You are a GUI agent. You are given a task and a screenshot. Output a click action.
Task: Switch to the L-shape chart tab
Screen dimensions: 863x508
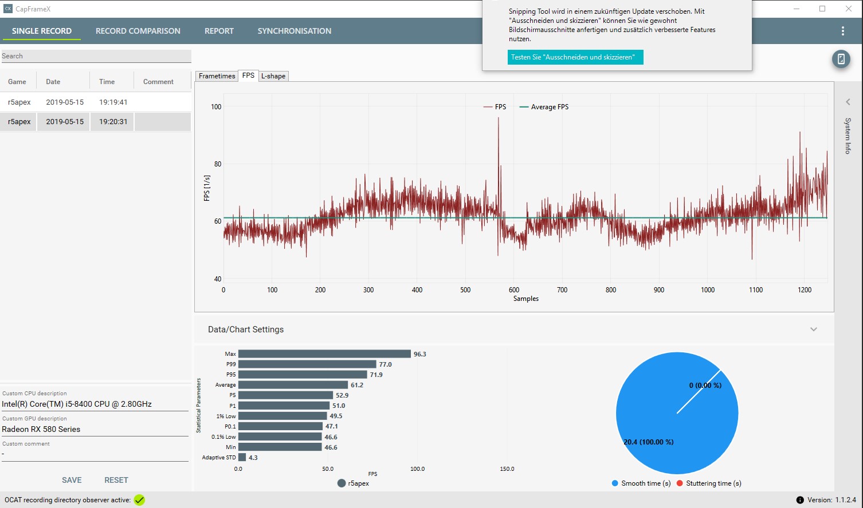click(273, 76)
